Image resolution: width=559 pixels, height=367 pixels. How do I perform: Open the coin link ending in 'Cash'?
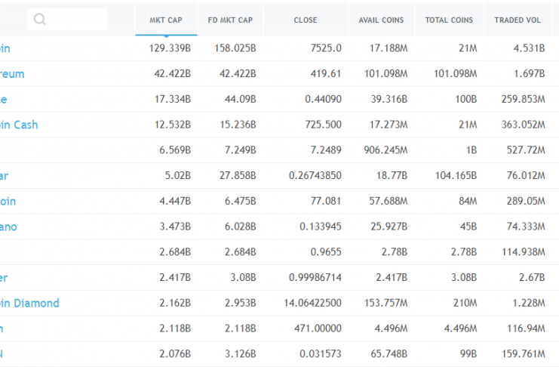click(19, 125)
